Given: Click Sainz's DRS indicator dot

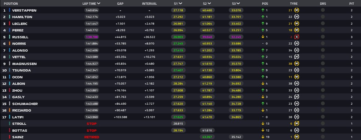Looking at the screenshot, I should 323,137.
